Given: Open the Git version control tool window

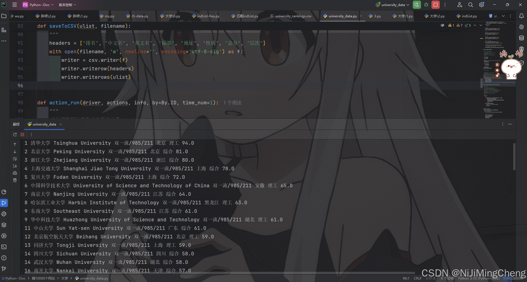Looking at the screenshot, I should [x=4, y=269].
